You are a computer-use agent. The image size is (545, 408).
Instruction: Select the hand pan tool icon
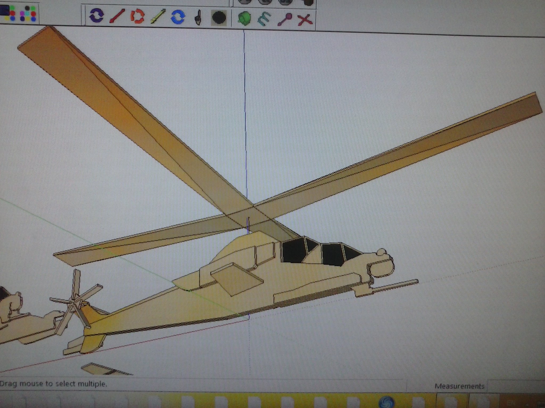pyautogui.click(x=198, y=18)
